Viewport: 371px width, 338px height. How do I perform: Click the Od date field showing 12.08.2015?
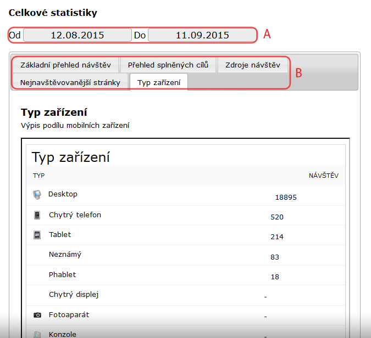(x=77, y=35)
